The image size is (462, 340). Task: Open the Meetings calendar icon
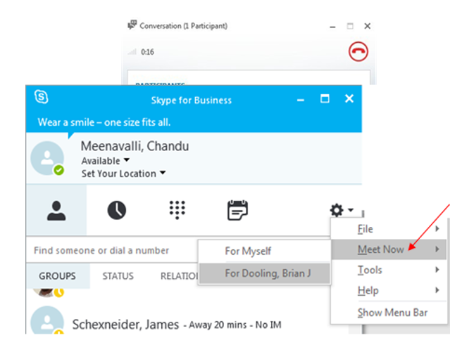pos(237,210)
